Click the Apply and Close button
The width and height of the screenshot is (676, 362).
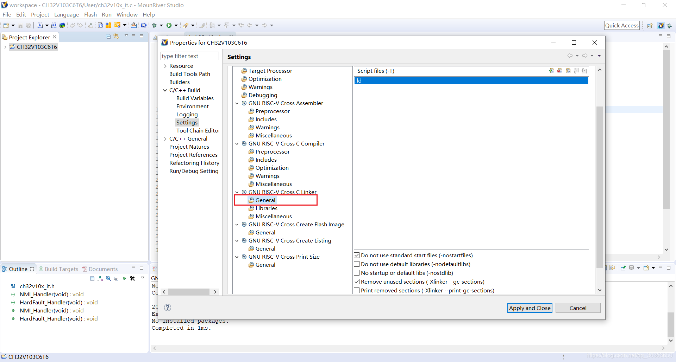[530, 308]
